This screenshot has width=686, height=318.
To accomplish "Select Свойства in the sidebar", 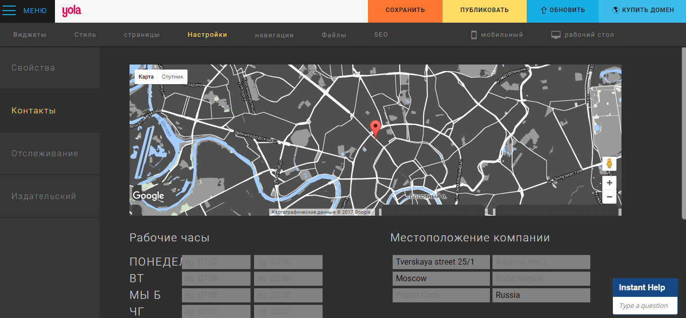I will pos(33,68).
